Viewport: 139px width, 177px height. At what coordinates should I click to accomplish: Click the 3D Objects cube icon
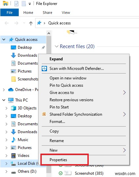point(13,108)
